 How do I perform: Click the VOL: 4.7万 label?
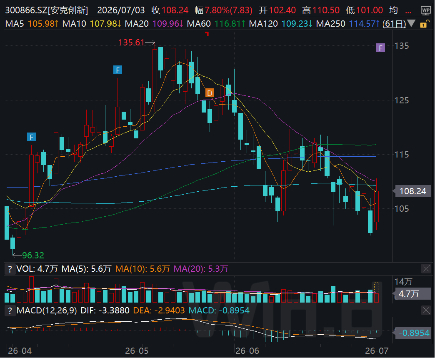37,269
